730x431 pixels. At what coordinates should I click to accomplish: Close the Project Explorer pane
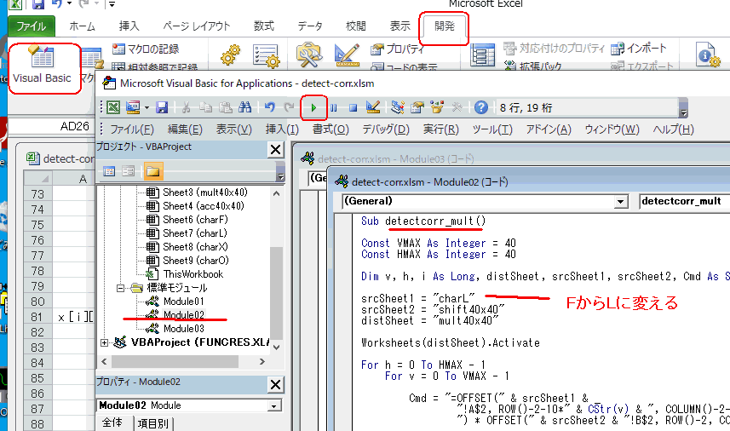pyautogui.click(x=275, y=149)
